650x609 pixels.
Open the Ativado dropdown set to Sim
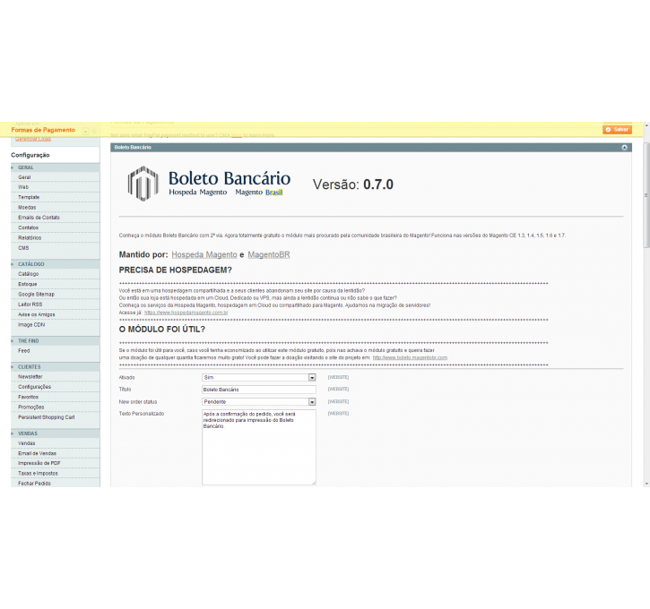[x=259, y=378]
